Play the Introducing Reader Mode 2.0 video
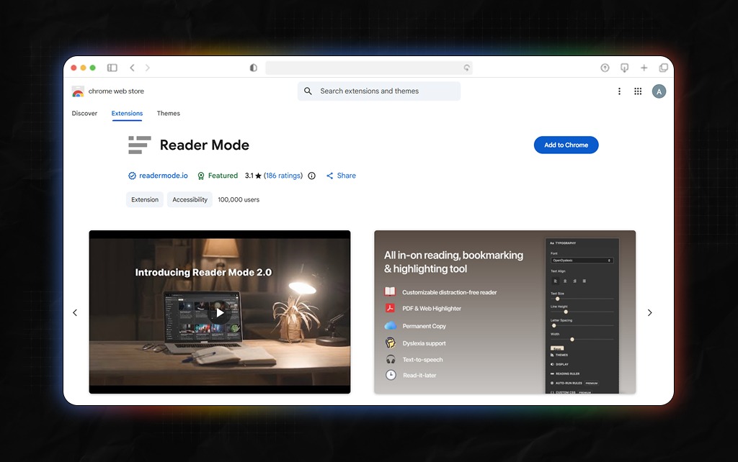This screenshot has height=462, width=738. tap(219, 312)
